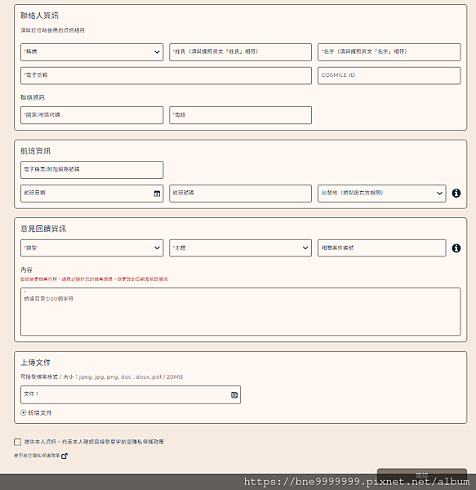Screen dimensions: 476x490
Task: Add another document via 新增文件
Action: coord(36,412)
